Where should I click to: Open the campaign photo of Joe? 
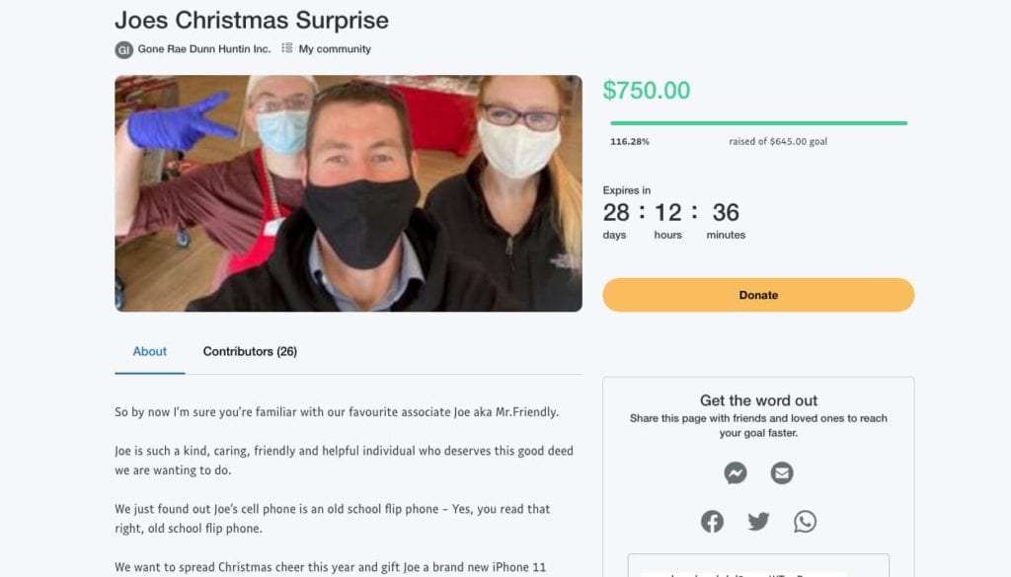[x=348, y=193]
